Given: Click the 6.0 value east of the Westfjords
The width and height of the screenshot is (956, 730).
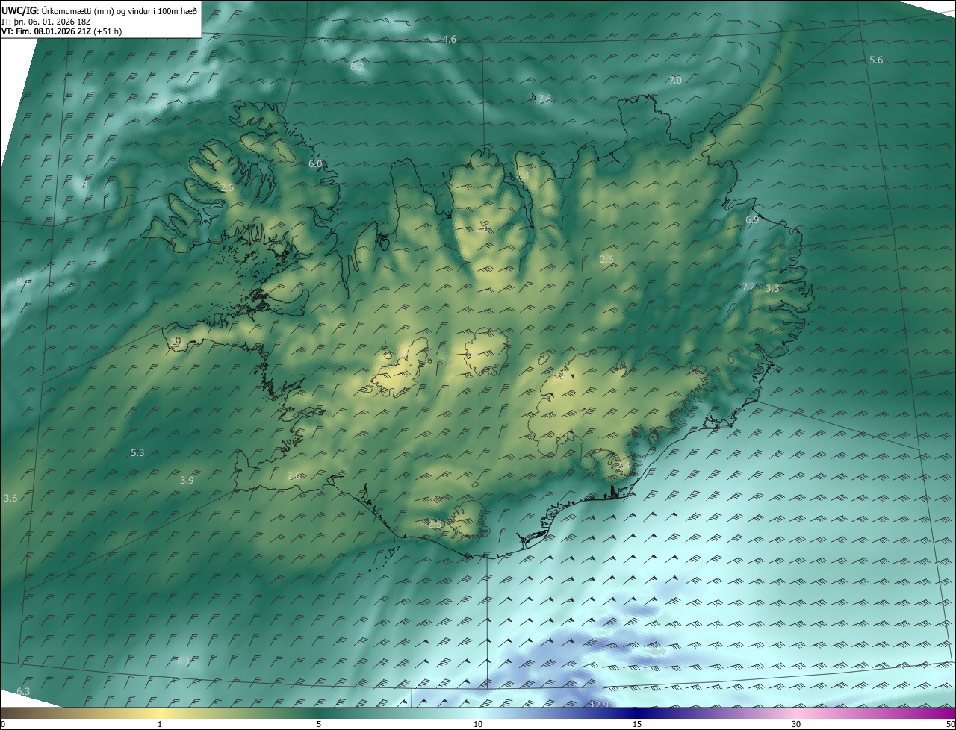Looking at the screenshot, I should pos(315,163).
